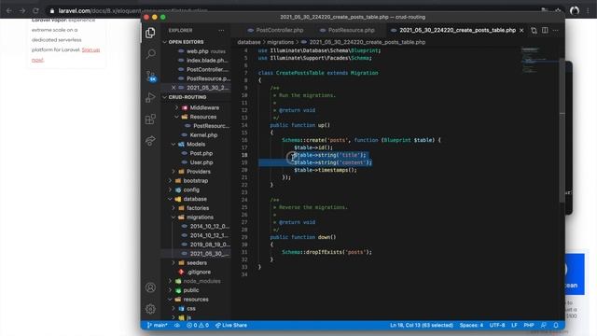Click browser forward arrow
Viewport: 597px width, 336px height.
click(x=22, y=10)
